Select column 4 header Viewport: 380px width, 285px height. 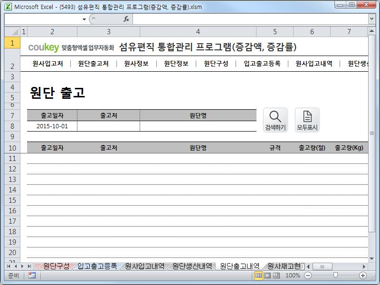coord(198,32)
